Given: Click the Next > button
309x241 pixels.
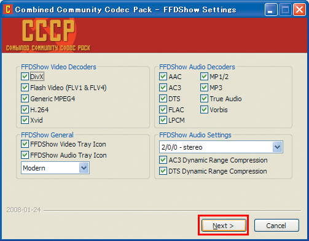Looking at the screenshot, I should click(224, 226).
